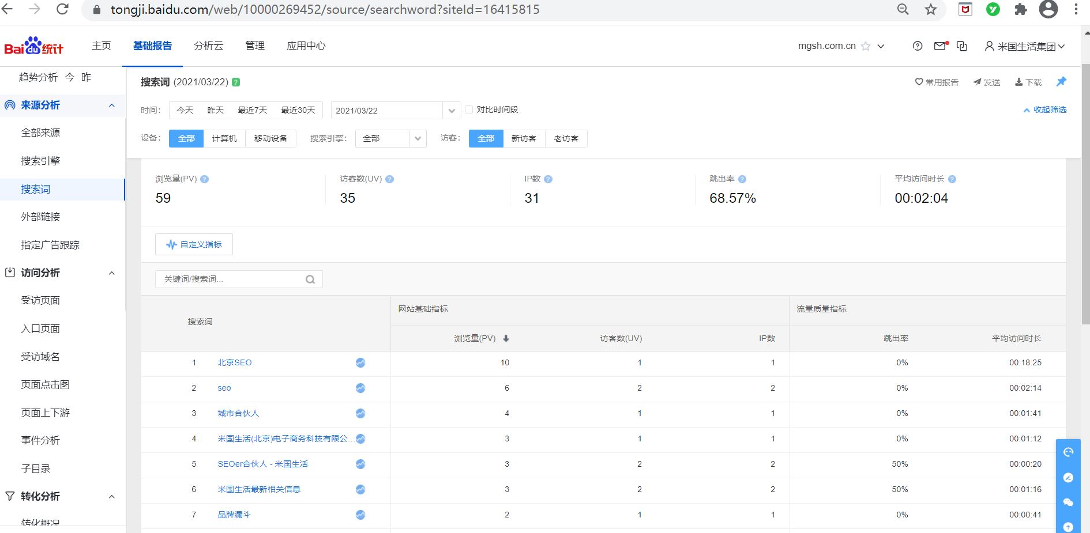Image resolution: width=1090 pixels, height=533 pixels.
Task: Select 全部 device filter
Action: click(186, 138)
